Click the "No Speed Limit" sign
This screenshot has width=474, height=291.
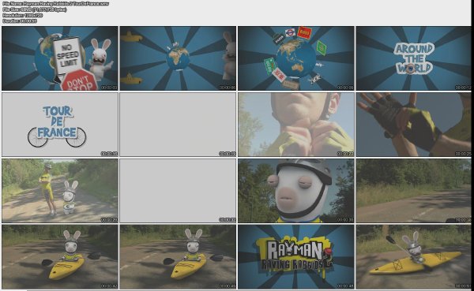point(68,55)
